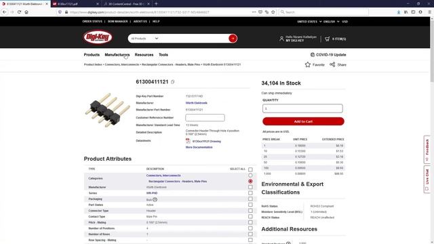The image size is (434, 244).
Task: Tick the Pitch - Mating attribute checkbox
Action: click(250, 222)
